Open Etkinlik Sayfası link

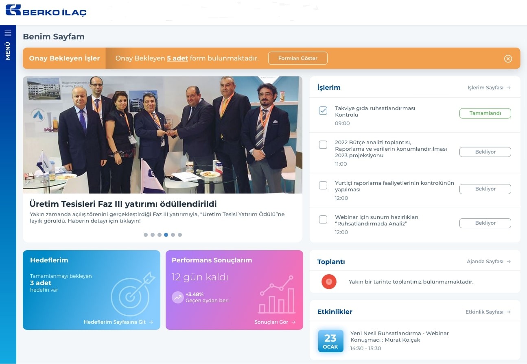(488, 312)
